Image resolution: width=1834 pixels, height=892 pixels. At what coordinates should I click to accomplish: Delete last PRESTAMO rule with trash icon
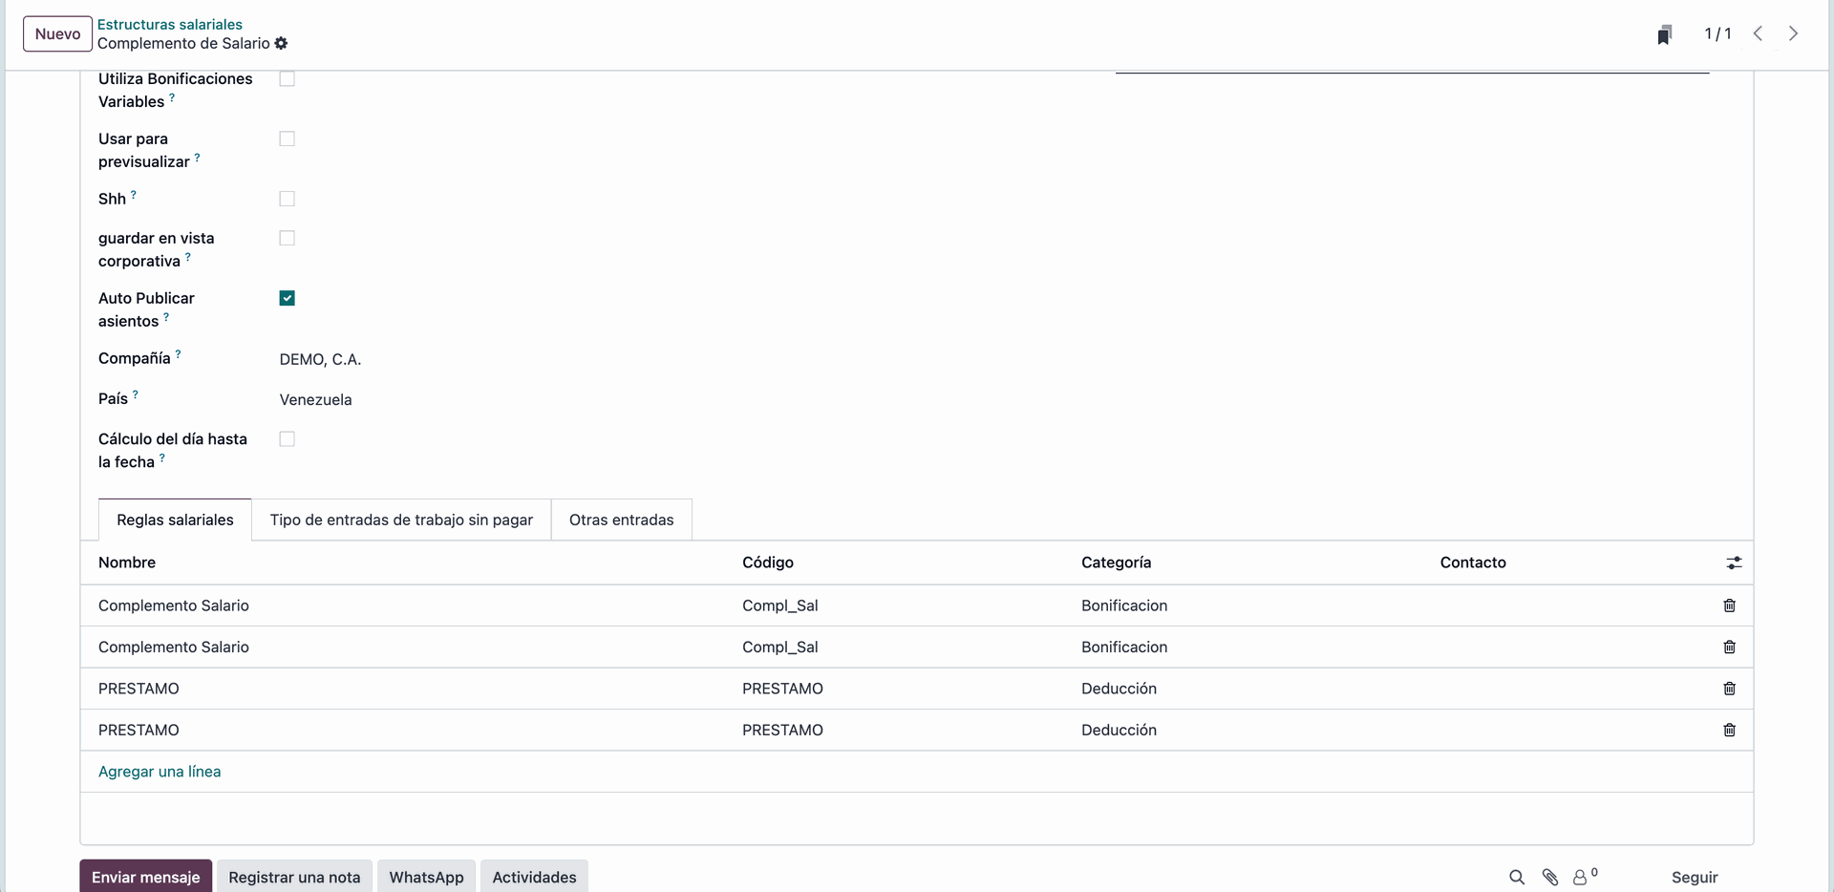click(x=1729, y=730)
